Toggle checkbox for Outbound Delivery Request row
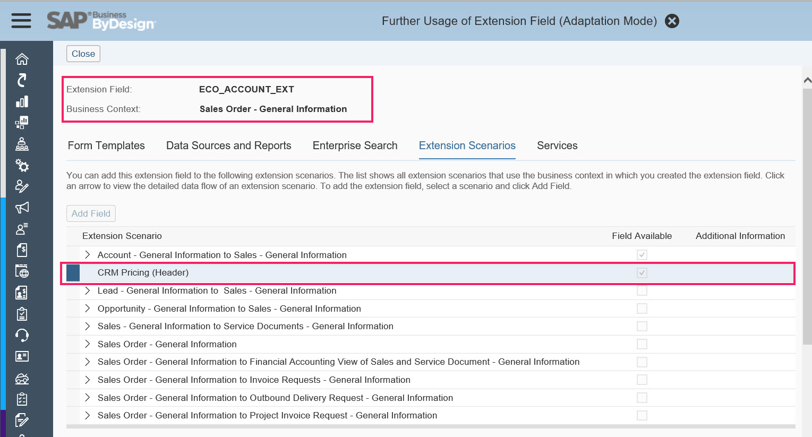 click(x=642, y=398)
